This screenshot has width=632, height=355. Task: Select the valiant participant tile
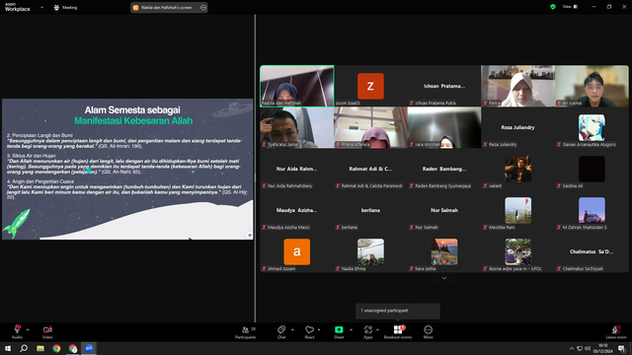coord(517,169)
